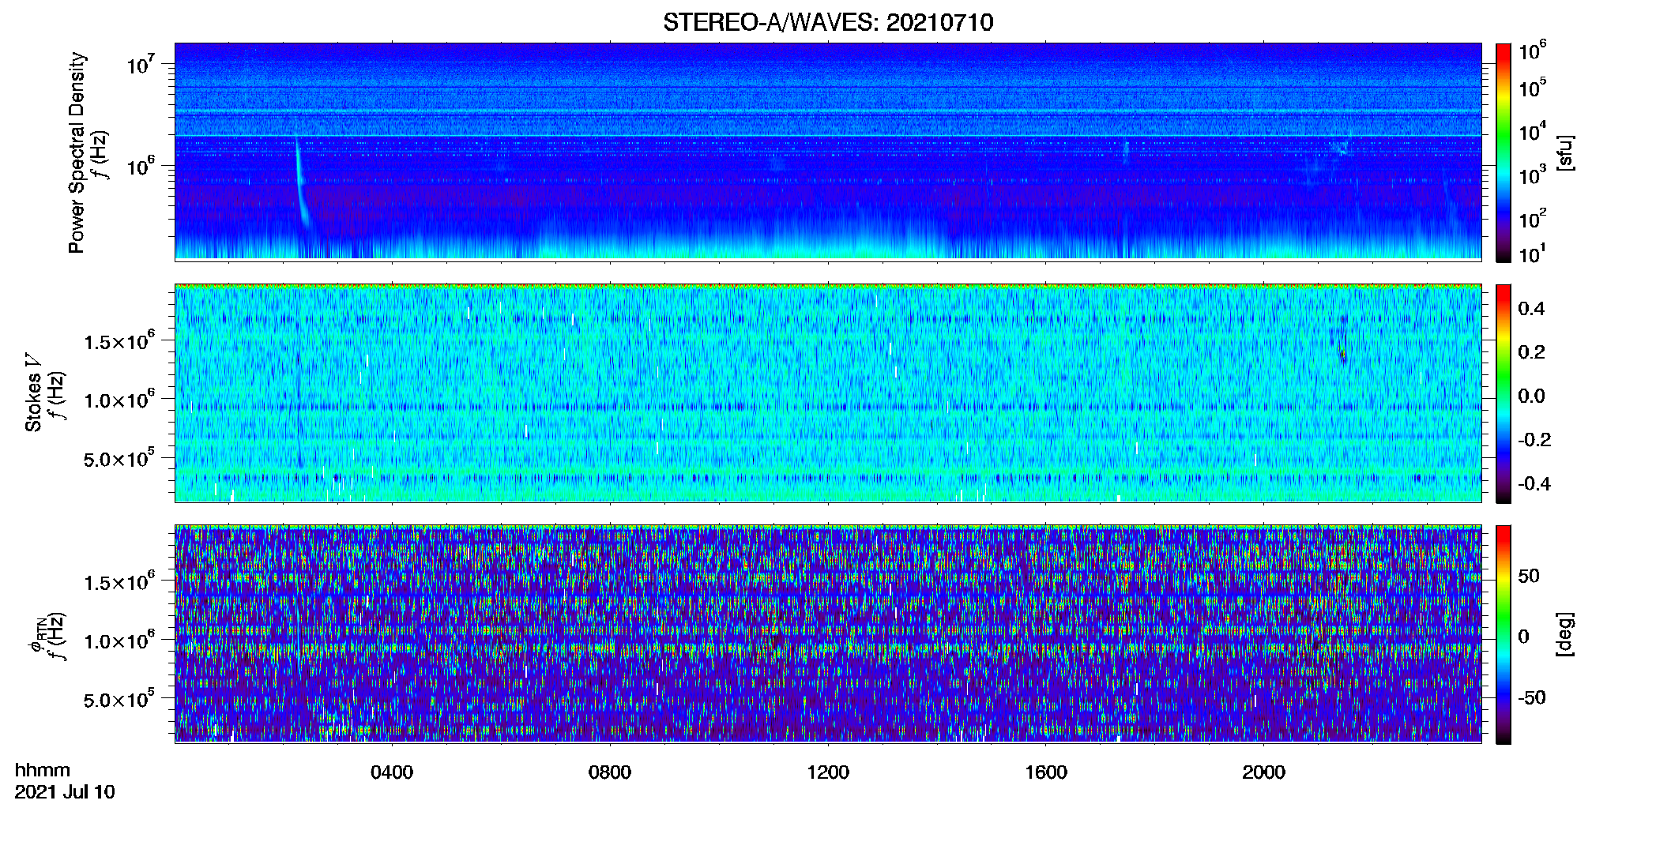Image resolution: width=1656 pixels, height=853 pixels.
Task: Click the 10^3 tick on the sfu colorbar
Action: point(1533,174)
